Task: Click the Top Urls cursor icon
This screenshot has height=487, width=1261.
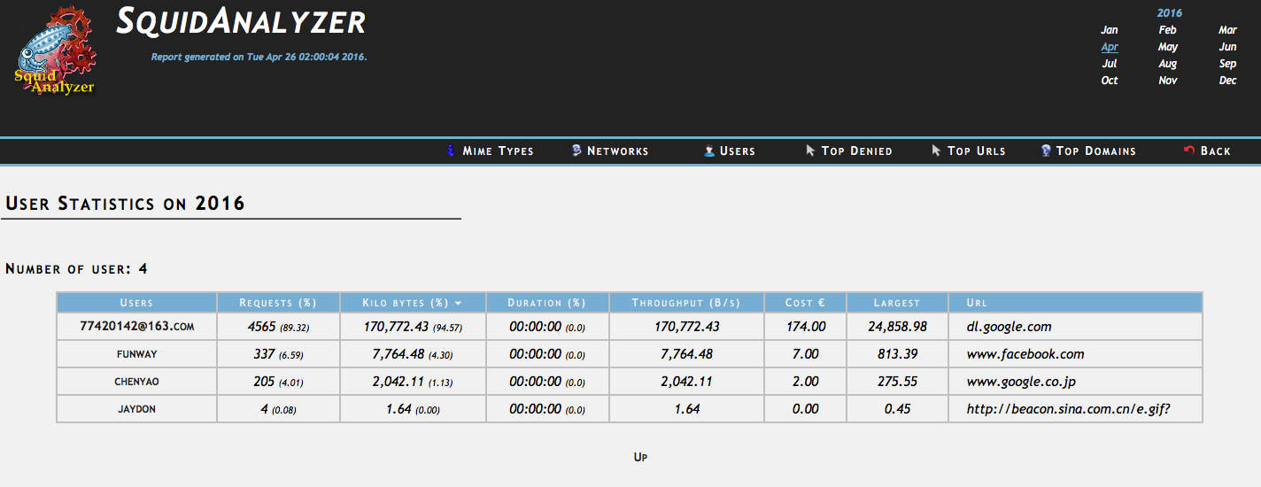Action: pos(936,151)
